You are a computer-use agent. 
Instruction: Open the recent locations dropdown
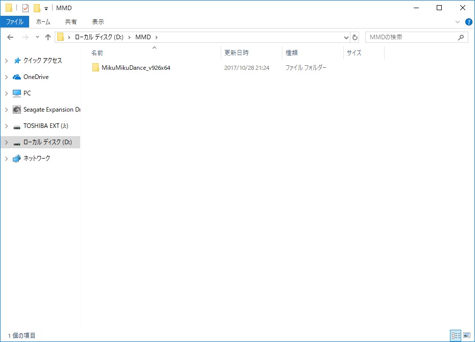point(37,37)
